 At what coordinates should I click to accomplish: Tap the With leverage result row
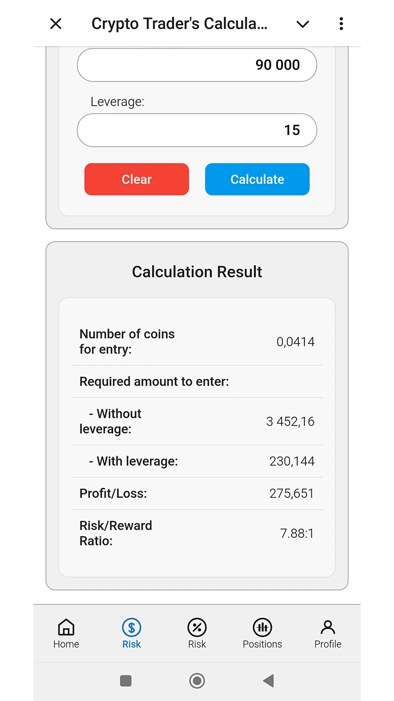point(197,461)
